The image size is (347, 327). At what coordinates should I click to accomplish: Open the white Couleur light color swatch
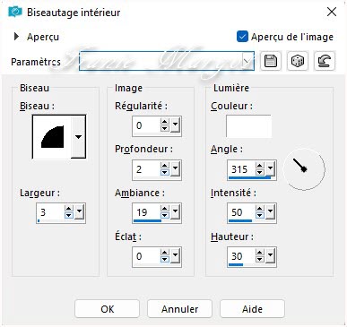(248, 126)
